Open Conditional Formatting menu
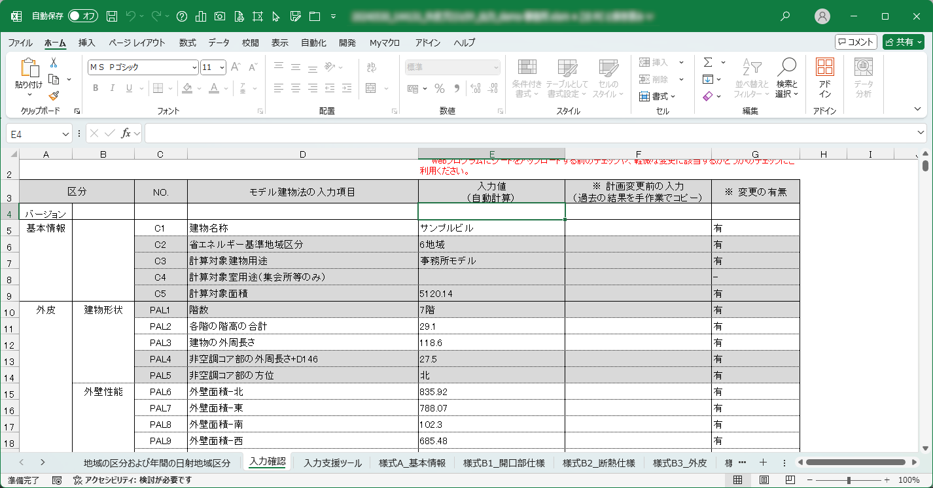The image size is (933, 488). 527,78
